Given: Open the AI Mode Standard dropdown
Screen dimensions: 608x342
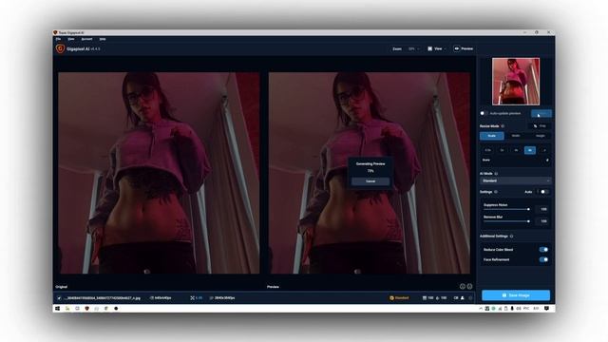Looking at the screenshot, I should point(515,180).
